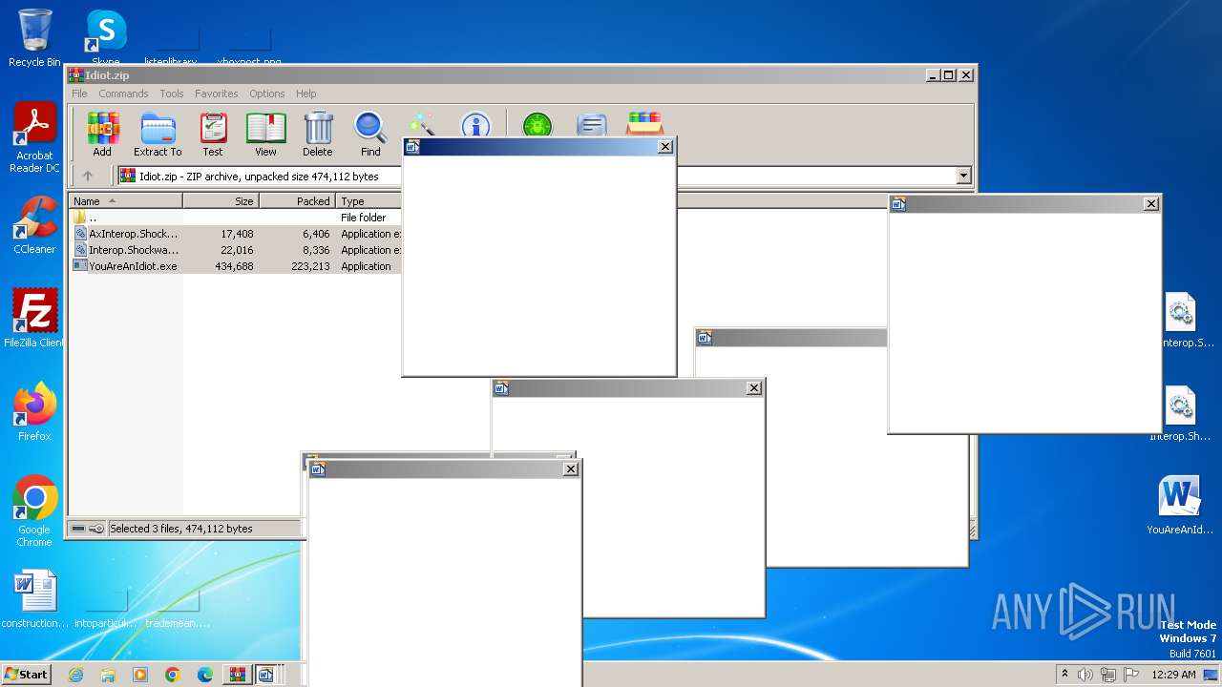Click the Find magnifier toolbar icon

pyautogui.click(x=370, y=135)
